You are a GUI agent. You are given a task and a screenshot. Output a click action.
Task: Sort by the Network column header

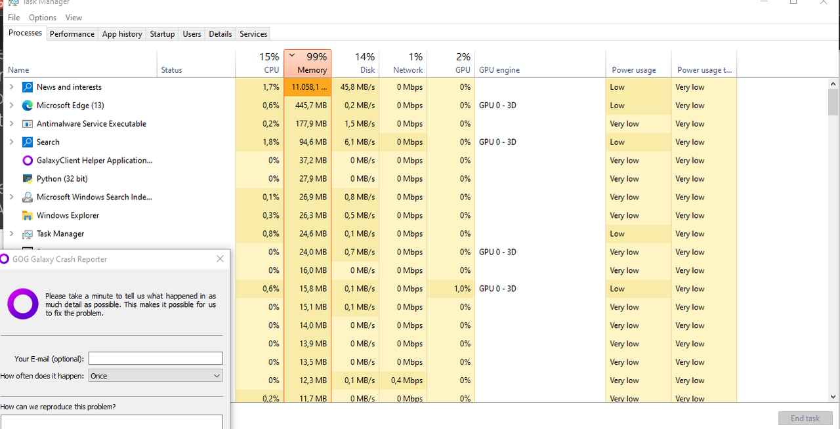pyautogui.click(x=403, y=64)
